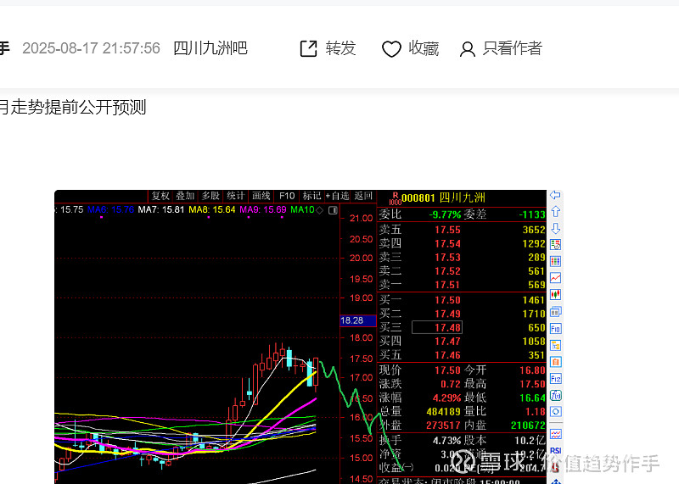
Task: Click the multi-line indicator chart icon
Action: point(556,434)
